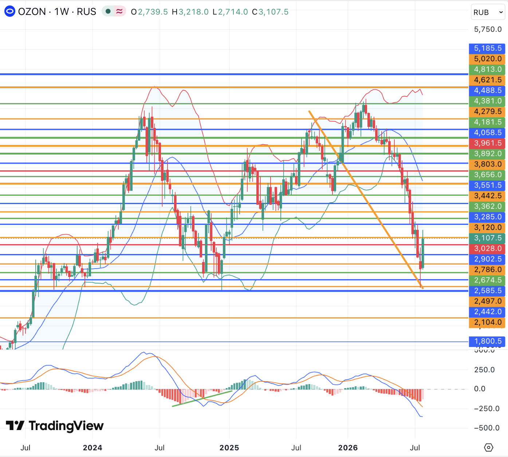Click the 2,585.5 blue price label
The image size is (508, 457).
(488, 291)
